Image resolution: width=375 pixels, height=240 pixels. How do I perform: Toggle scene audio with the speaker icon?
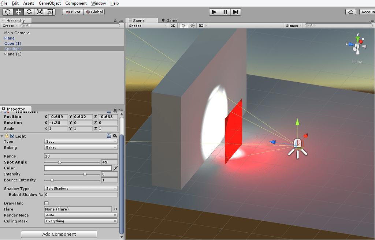[192, 26]
